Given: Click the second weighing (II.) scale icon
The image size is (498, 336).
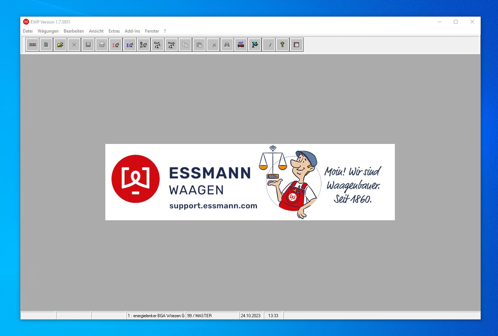Looking at the screenshot, I should pyautogui.click(x=130, y=45).
